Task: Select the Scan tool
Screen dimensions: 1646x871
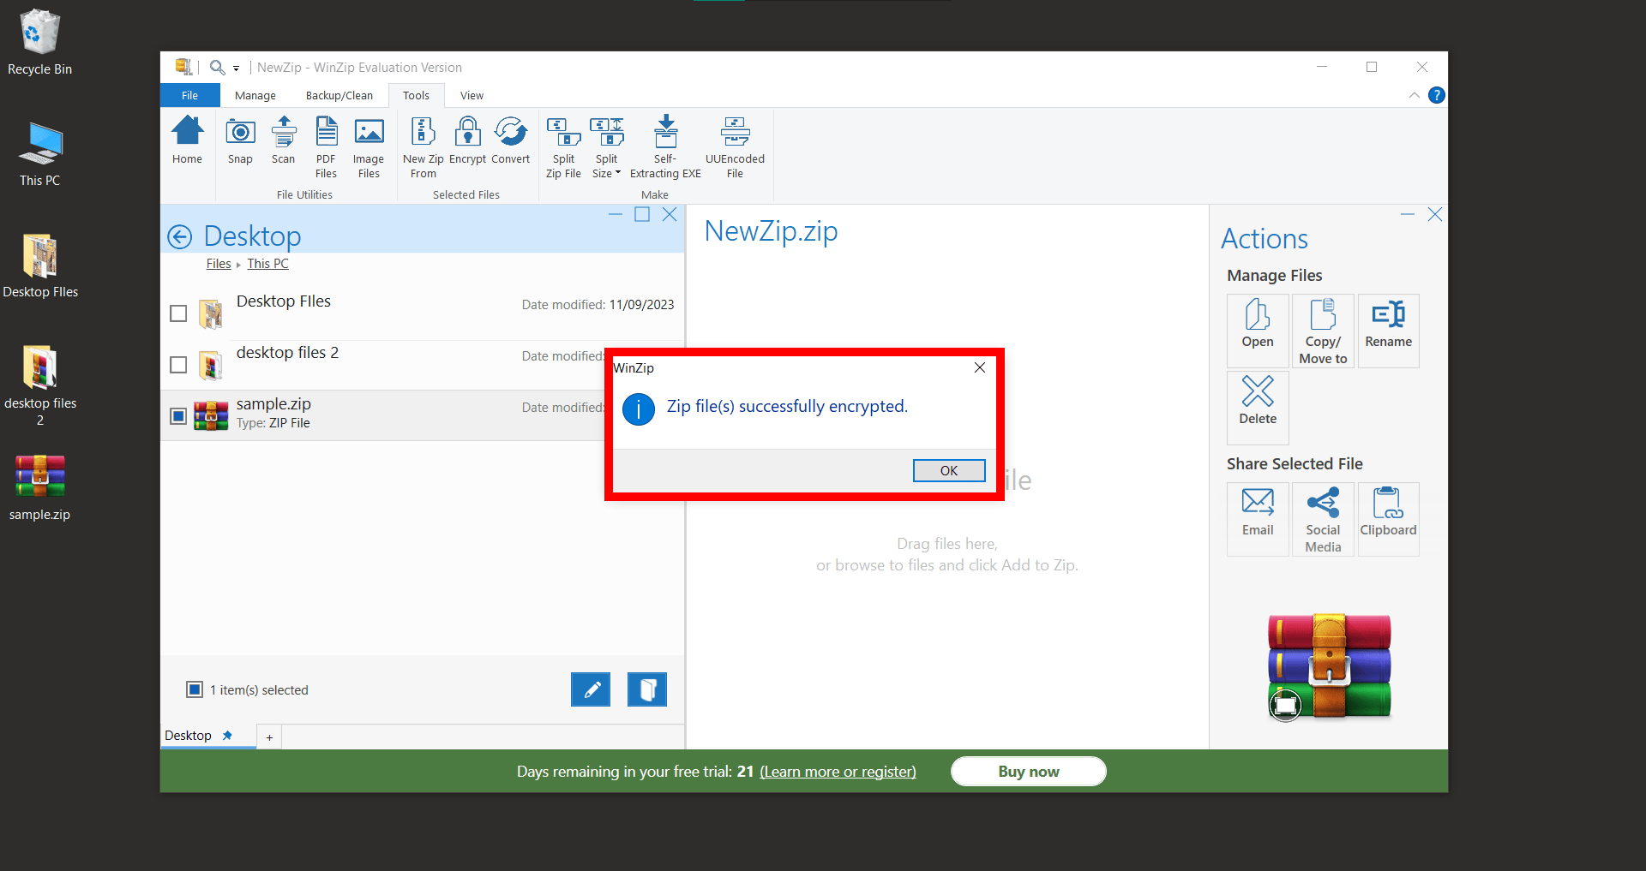Action: [x=283, y=141]
